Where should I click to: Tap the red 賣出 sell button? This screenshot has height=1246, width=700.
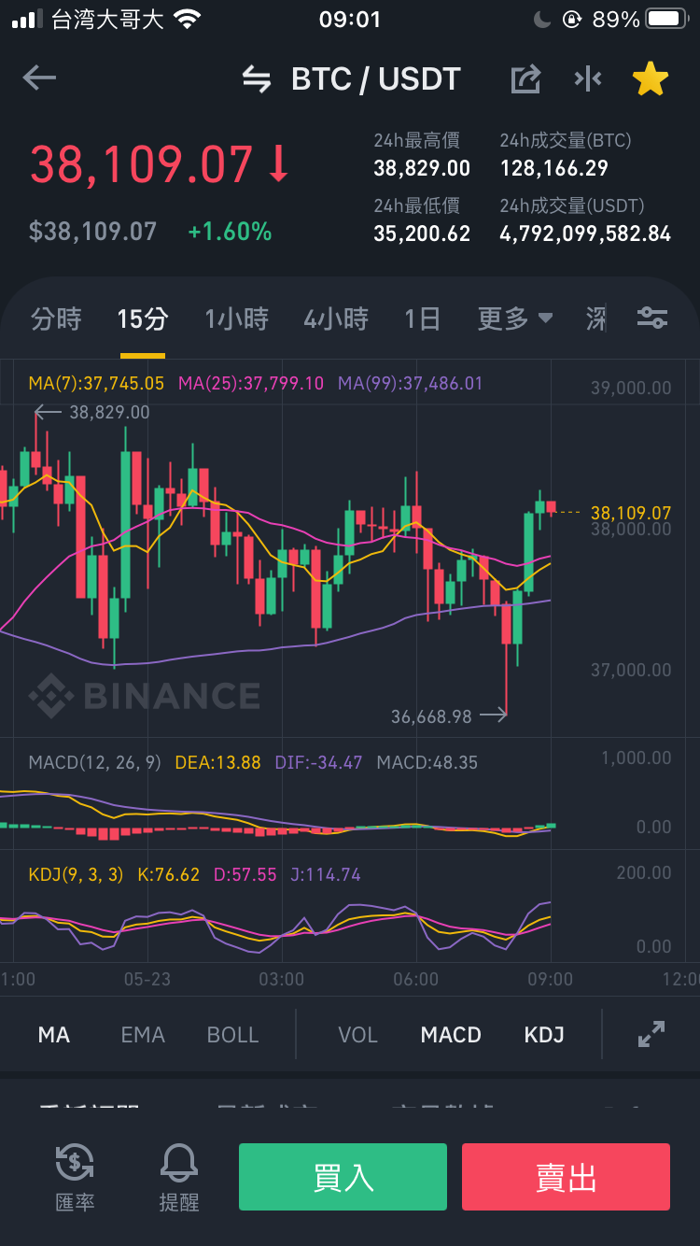[566, 1177]
